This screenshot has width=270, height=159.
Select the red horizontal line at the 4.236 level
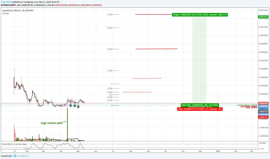(x=154, y=14)
